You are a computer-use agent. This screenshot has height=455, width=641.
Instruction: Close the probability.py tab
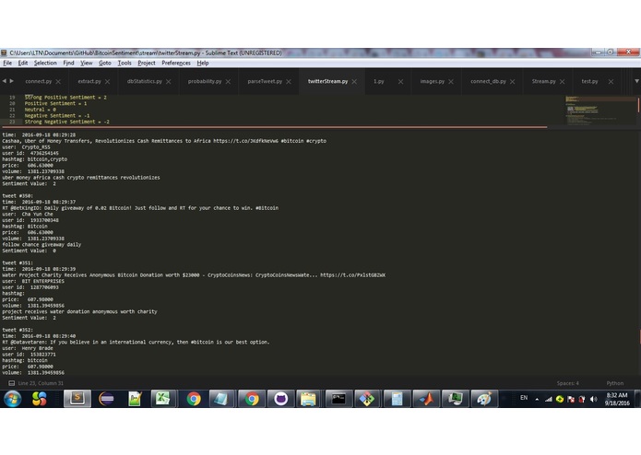228,82
